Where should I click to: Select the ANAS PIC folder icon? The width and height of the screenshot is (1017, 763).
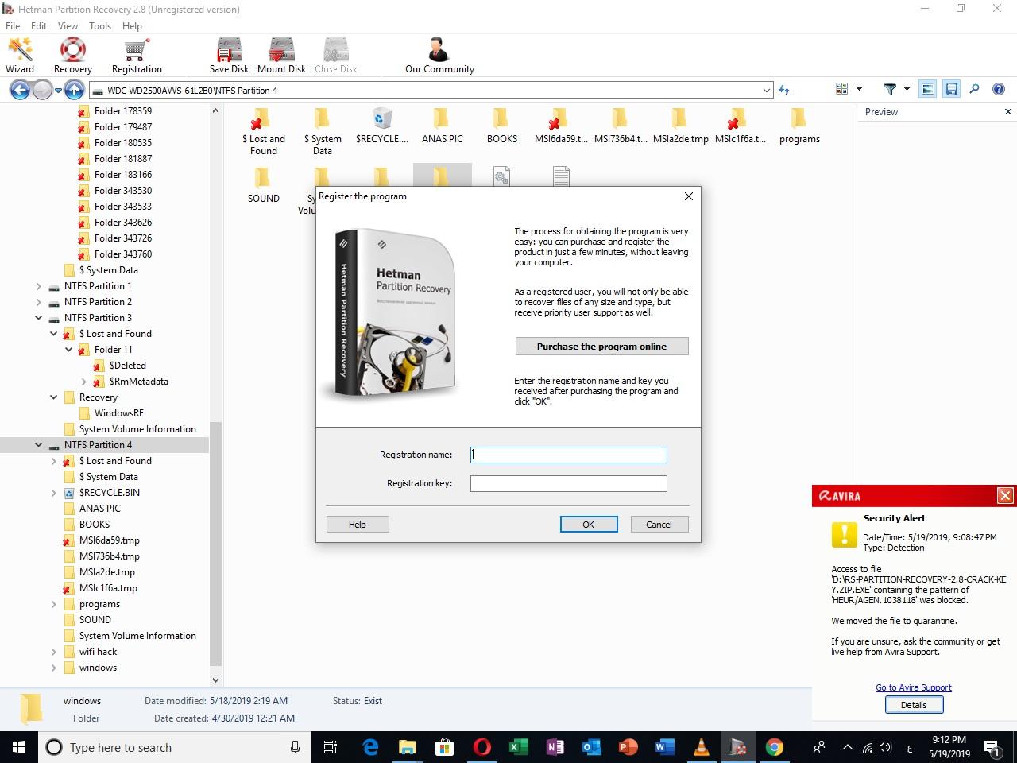[442, 119]
